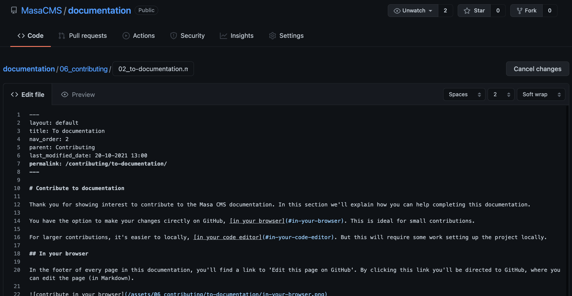
Task: Fork the repository
Action: point(527,11)
